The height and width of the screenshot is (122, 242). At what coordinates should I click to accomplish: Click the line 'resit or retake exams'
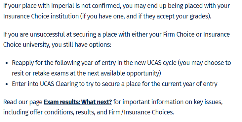[x=86, y=73]
